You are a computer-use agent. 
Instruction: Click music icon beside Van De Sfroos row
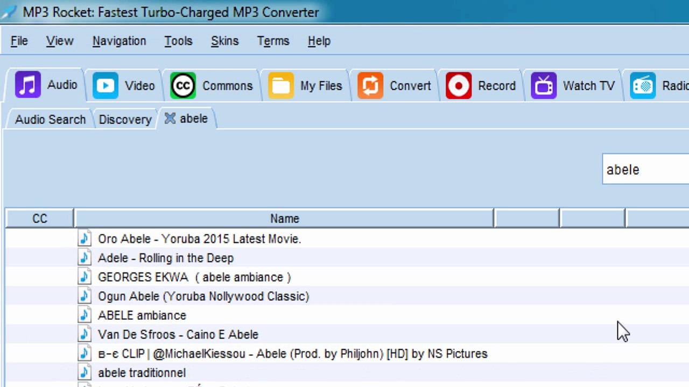click(x=85, y=334)
